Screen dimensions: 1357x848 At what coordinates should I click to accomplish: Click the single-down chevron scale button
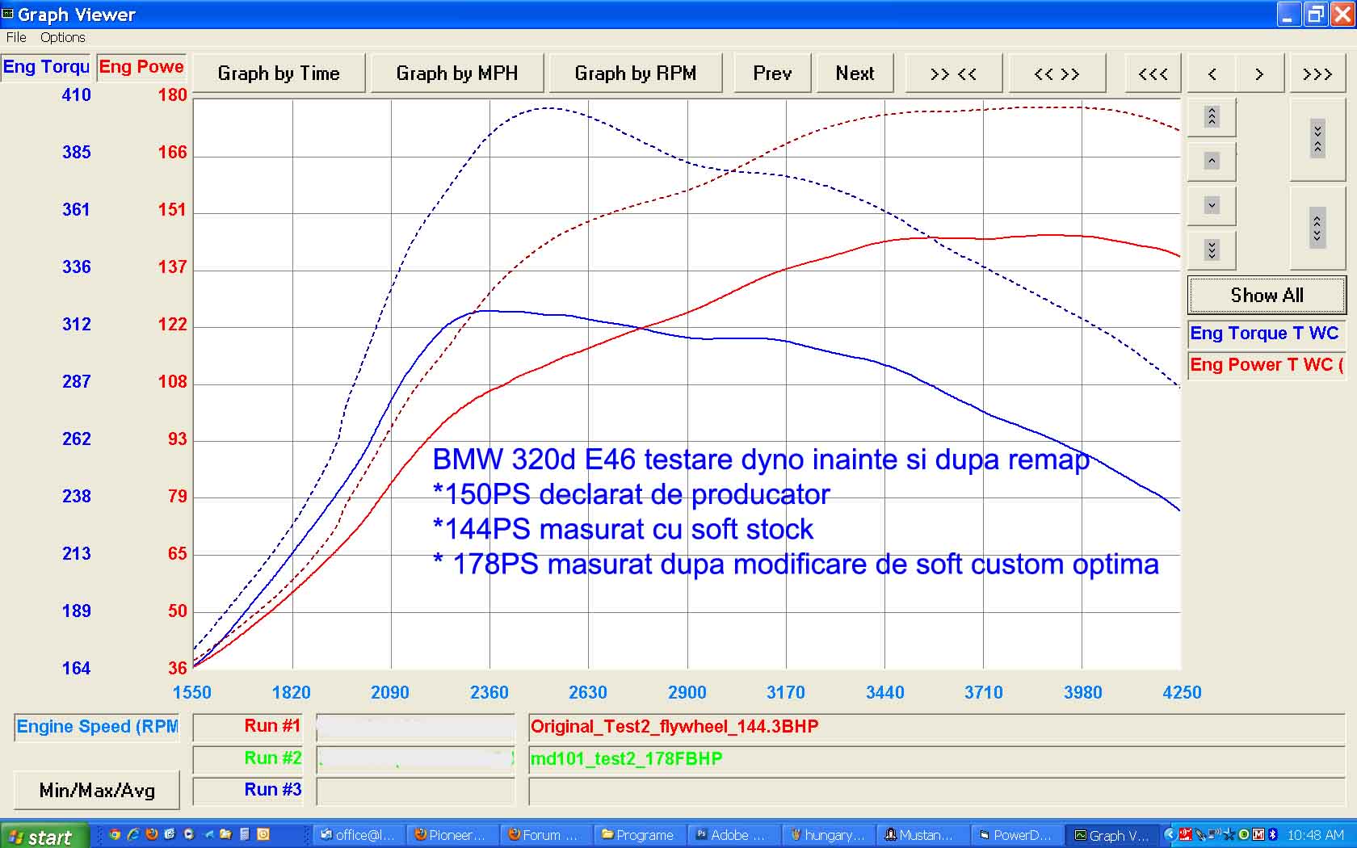click(x=1212, y=205)
